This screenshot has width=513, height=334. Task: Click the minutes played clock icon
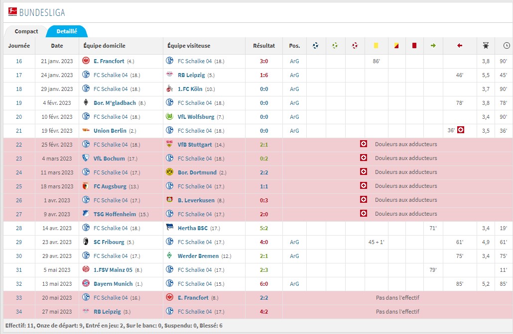507,46
